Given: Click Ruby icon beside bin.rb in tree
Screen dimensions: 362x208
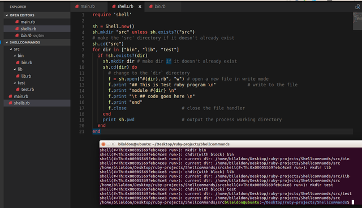Looking at the screenshot, I should click(18, 63).
